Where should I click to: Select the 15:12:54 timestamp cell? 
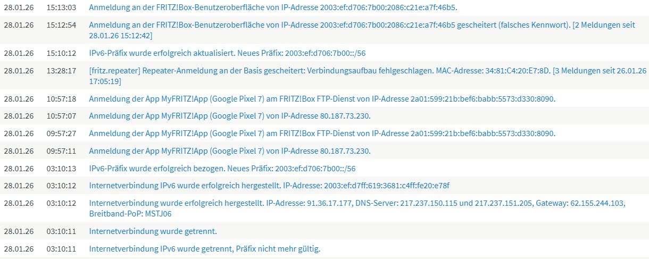[61, 25]
